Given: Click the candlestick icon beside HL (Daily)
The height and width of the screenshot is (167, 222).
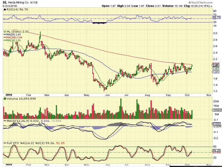Looking at the screenshot, I should click(5, 32).
